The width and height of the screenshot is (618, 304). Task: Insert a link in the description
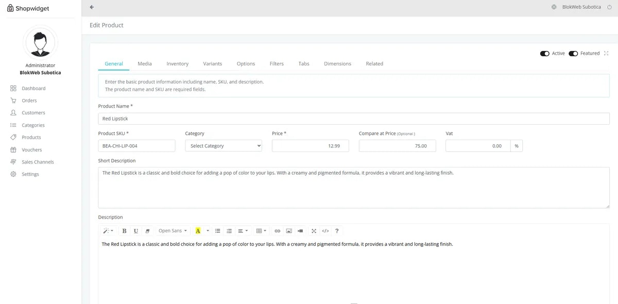pos(277,230)
